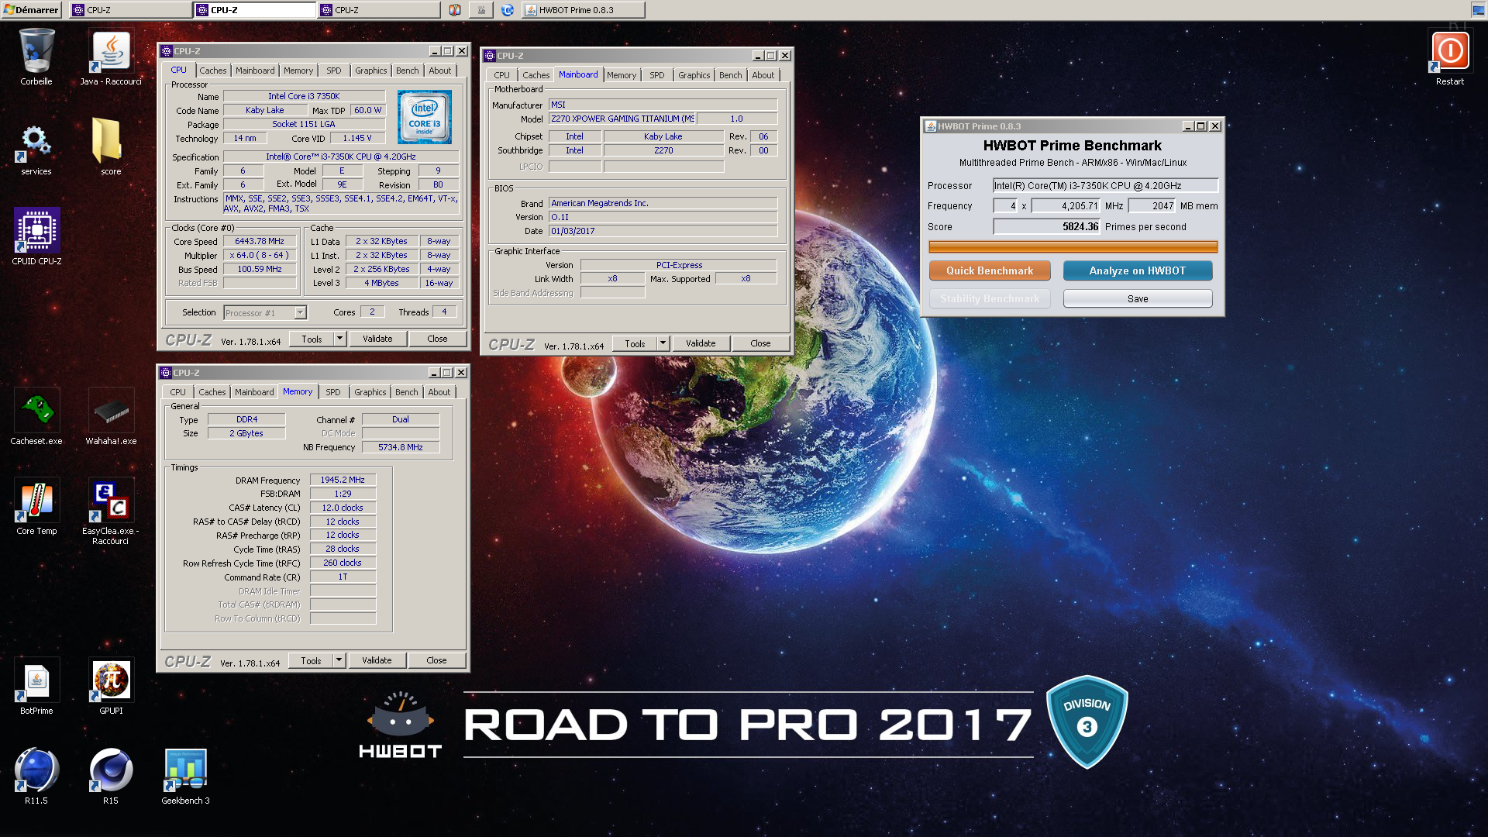Click the CPU name Intel Core i3 7350K
Screen dimensions: 1488x837
click(x=304, y=97)
